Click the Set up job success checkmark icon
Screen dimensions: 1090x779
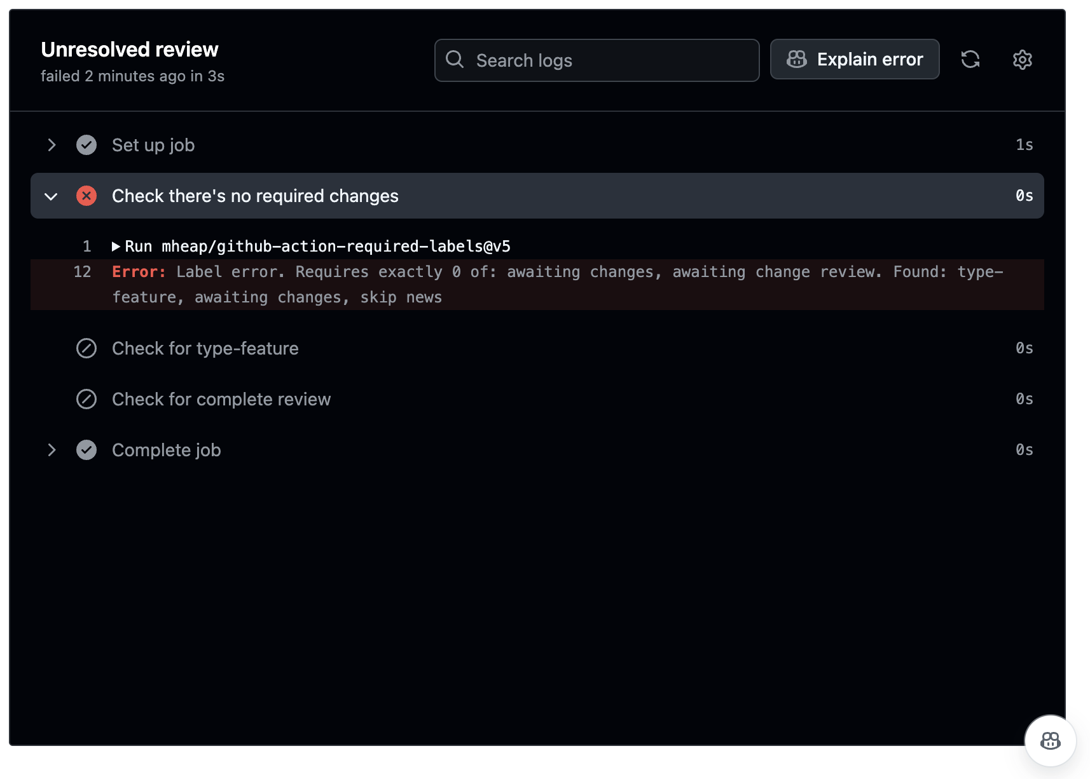tap(86, 145)
